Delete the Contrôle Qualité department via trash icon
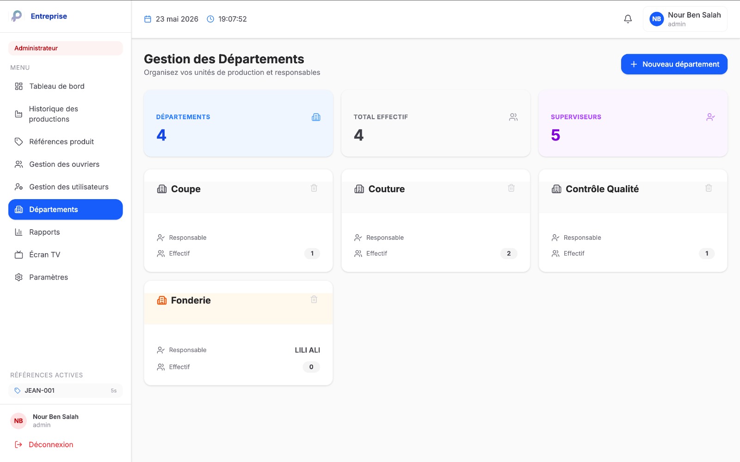The width and height of the screenshot is (740, 462). click(709, 188)
